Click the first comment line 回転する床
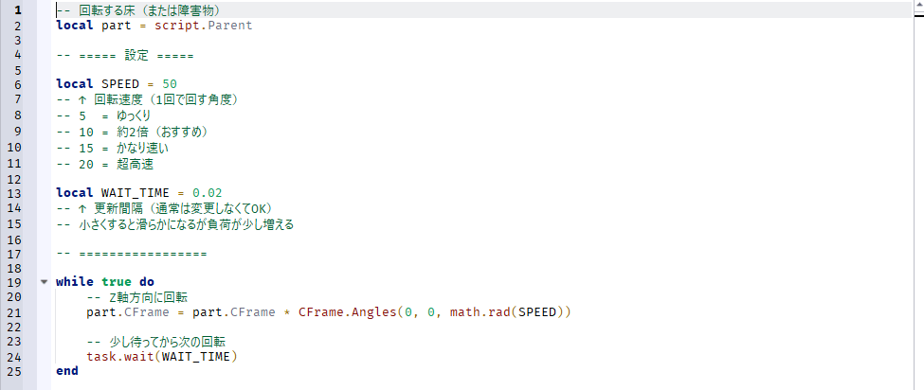The image size is (924, 390). [138, 10]
